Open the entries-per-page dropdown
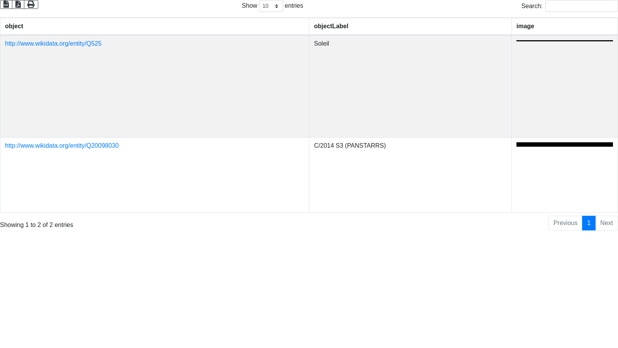The image size is (618, 348). point(271,6)
